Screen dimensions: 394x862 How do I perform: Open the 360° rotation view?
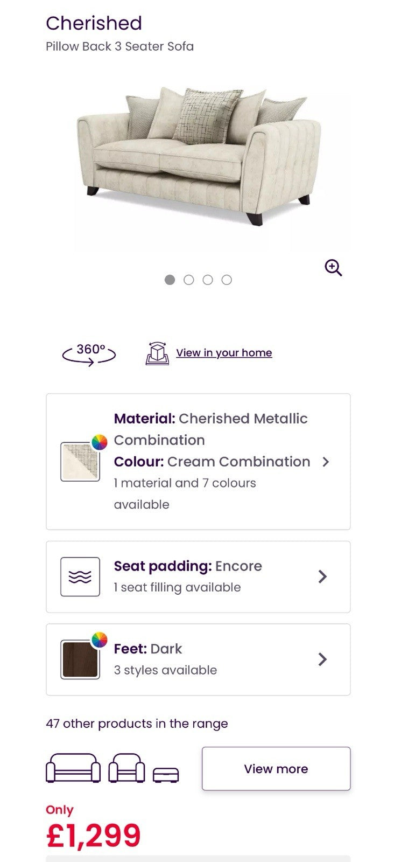[x=89, y=353]
